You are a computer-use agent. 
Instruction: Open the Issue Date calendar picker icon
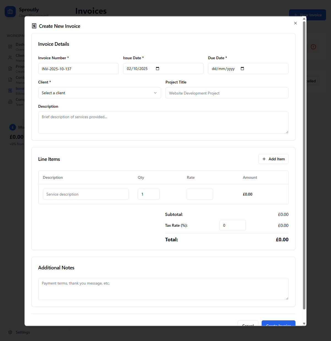click(x=158, y=69)
